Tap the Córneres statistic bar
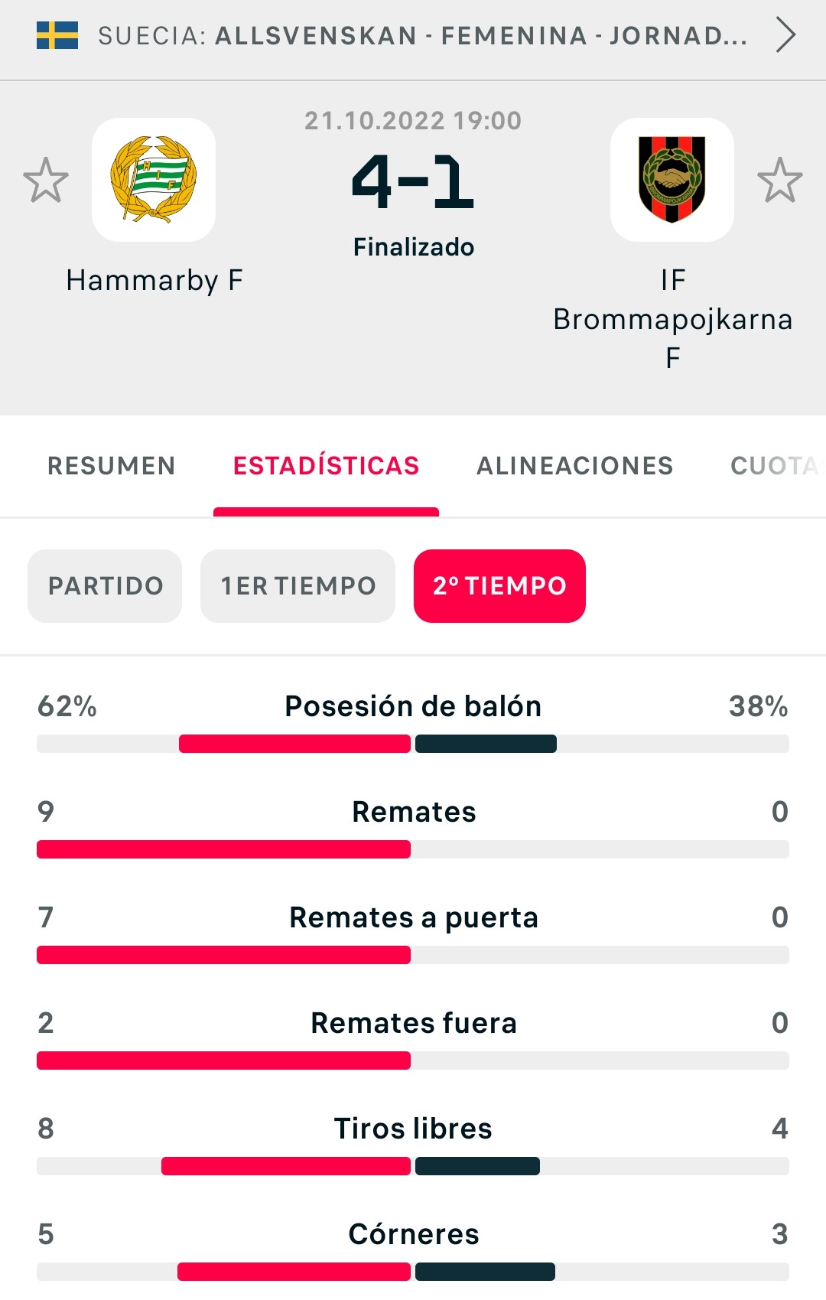This screenshot has width=826, height=1300. tap(413, 1272)
